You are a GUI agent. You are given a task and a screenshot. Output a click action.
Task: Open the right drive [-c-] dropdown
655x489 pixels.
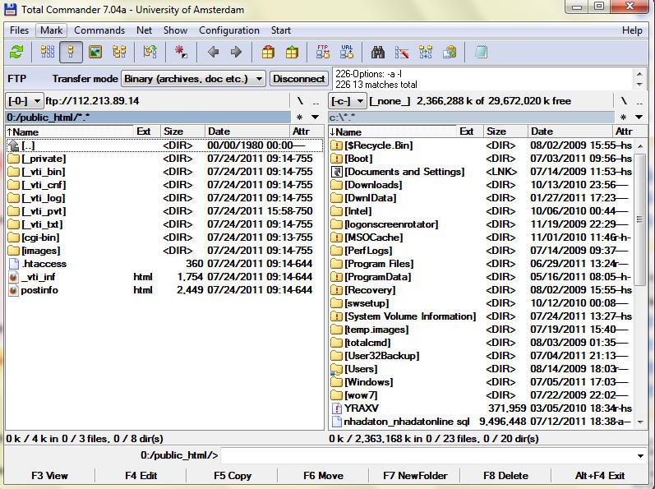(x=348, y=101)
